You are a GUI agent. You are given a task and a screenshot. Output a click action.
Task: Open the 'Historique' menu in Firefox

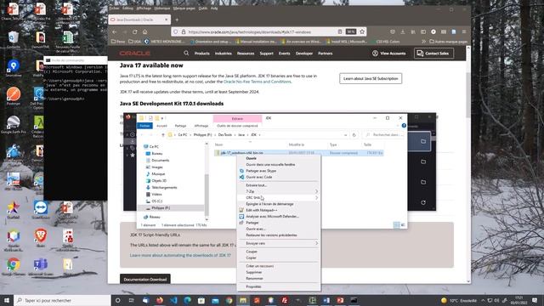click(162, 8)
